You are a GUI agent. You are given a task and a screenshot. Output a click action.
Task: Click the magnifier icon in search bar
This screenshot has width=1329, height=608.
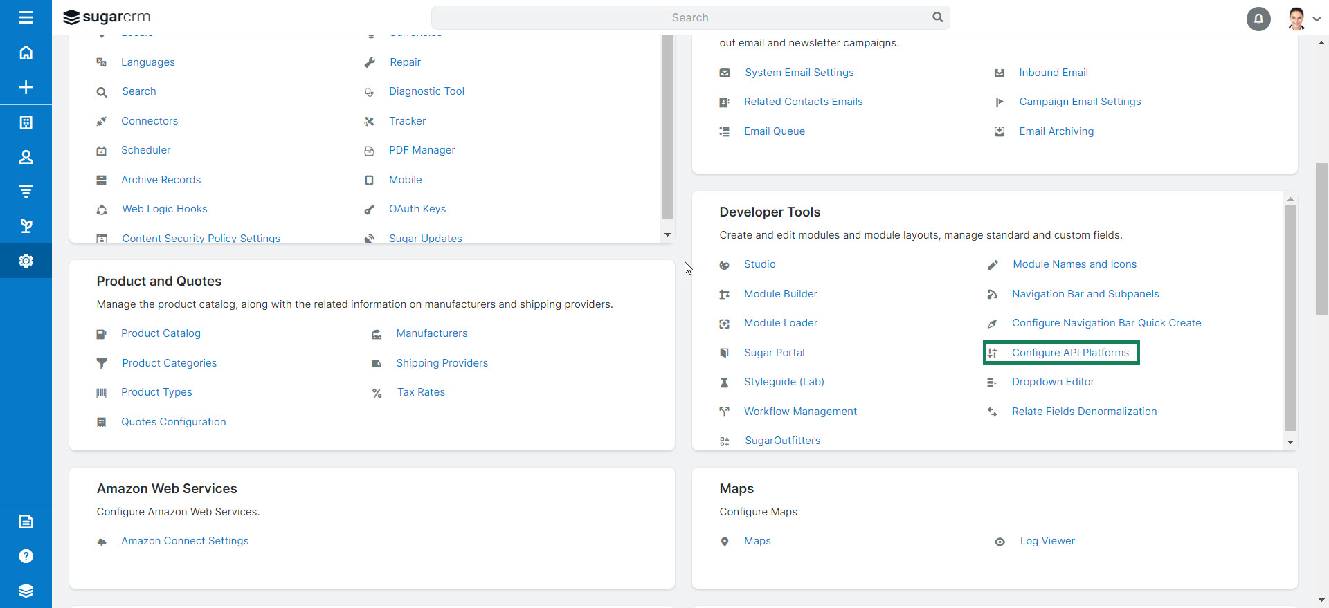tap(937, 17)
